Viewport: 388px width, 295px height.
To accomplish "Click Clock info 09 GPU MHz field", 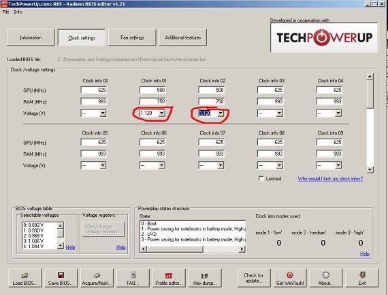I will (329, 142).
